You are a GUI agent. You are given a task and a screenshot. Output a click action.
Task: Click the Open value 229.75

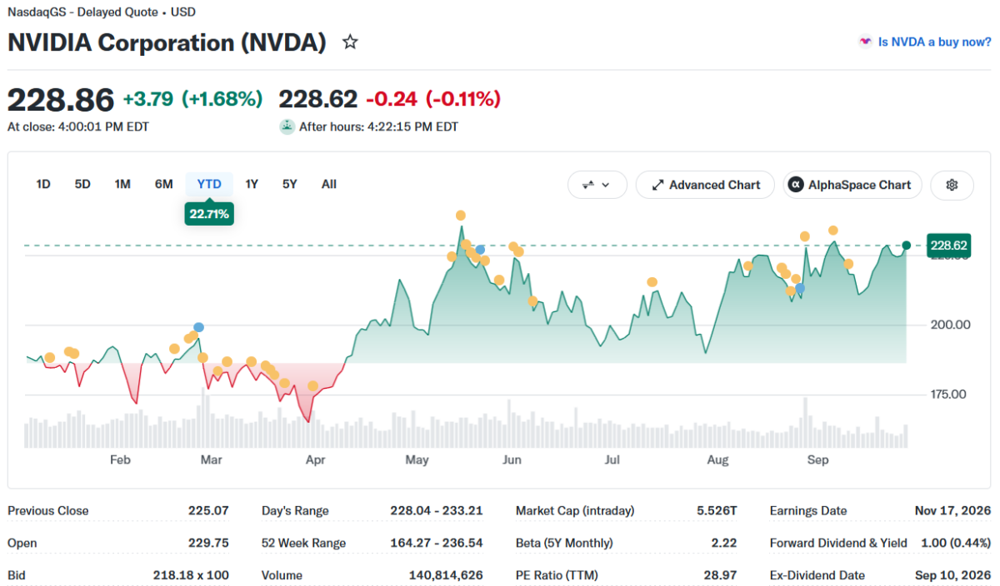pyautogui.click(x=208, y=543)
